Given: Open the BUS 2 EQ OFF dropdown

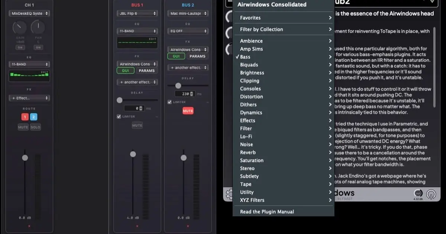Looking at the screenshot, I should click(x=188, y=31).
